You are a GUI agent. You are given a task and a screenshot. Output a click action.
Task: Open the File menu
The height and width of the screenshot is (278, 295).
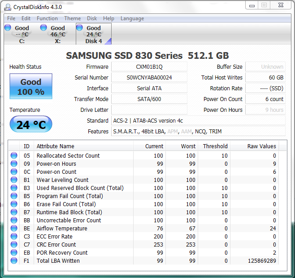[x=11, y=18]
